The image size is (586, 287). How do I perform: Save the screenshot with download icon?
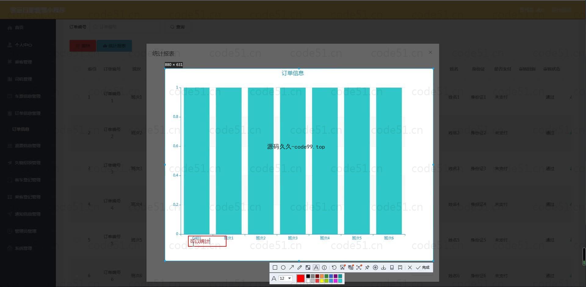pos(384,267)
